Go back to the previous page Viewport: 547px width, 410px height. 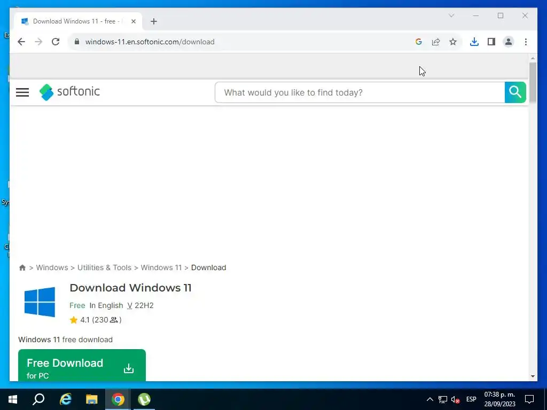pyautogui.click(x=21, y=42)
